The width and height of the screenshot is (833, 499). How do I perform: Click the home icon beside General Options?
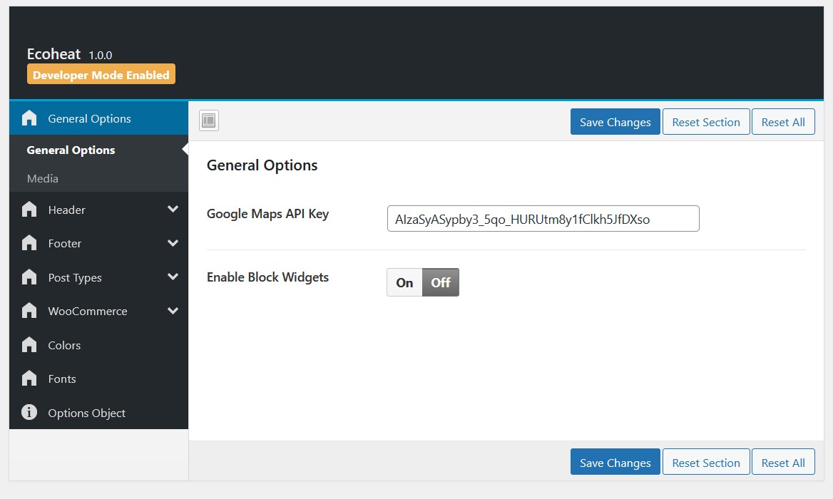click(29, 118)
